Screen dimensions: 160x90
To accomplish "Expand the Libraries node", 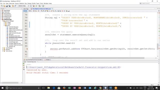I will 3,49.
